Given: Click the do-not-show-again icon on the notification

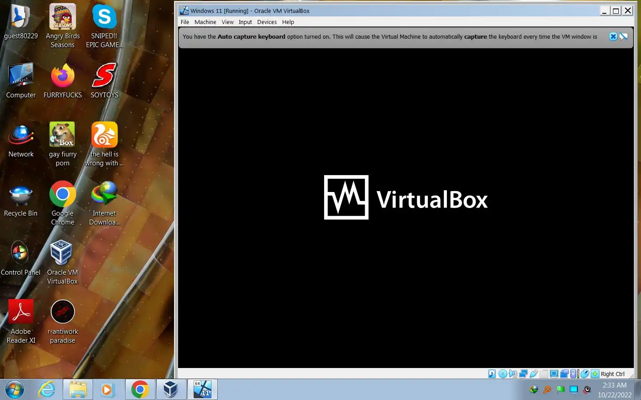Looking at the screenshot, I should coord(624,36).
